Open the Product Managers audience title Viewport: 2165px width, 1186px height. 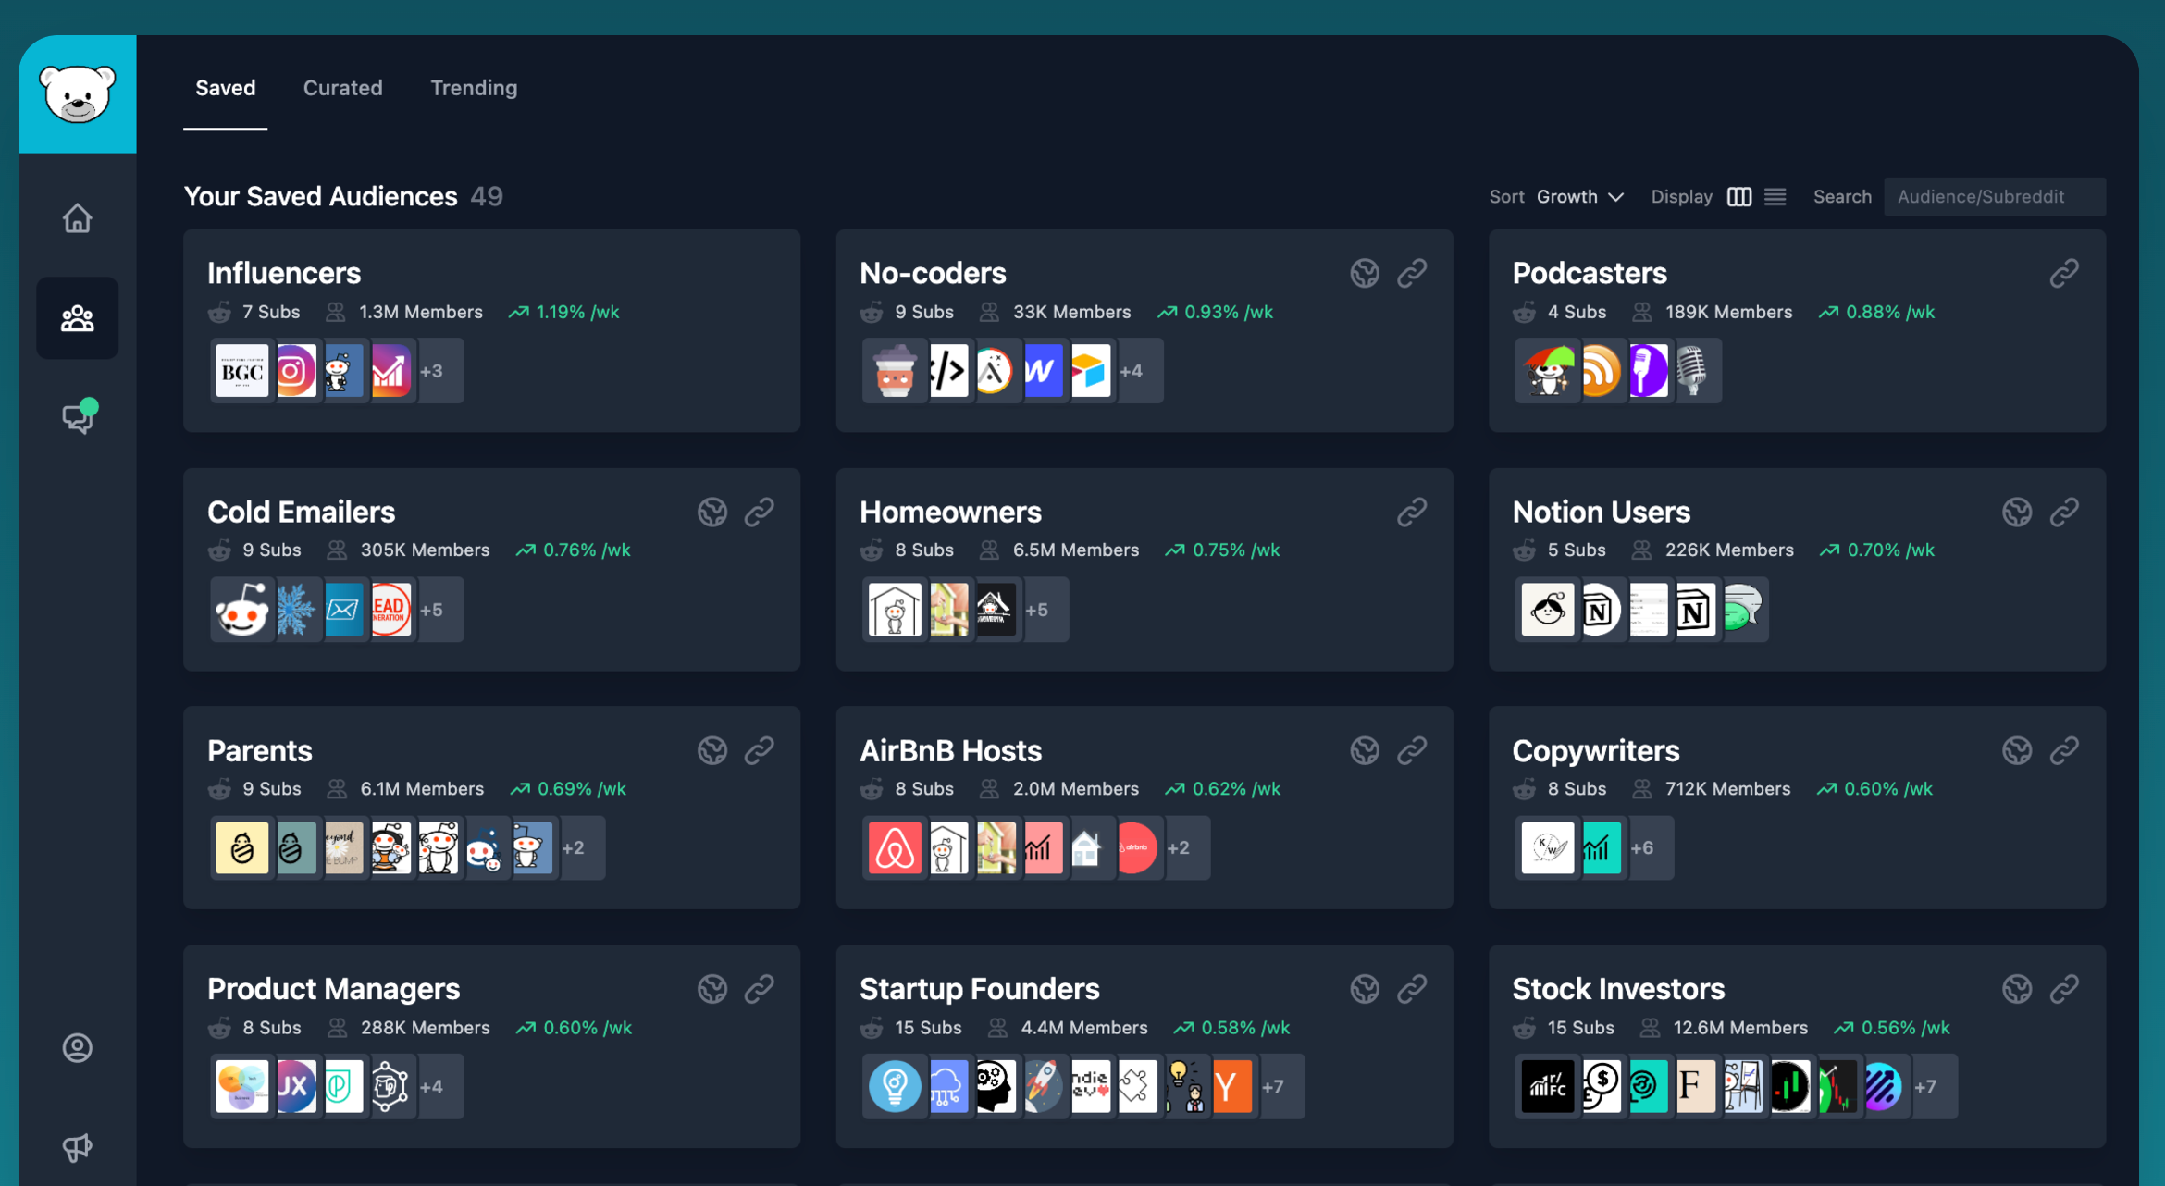coord(333,989)
